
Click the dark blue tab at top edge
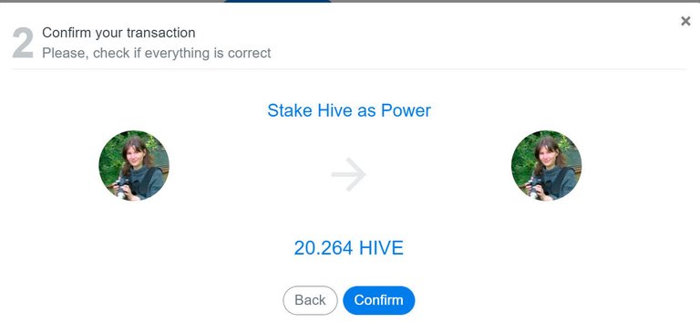[x=278, y=1]
